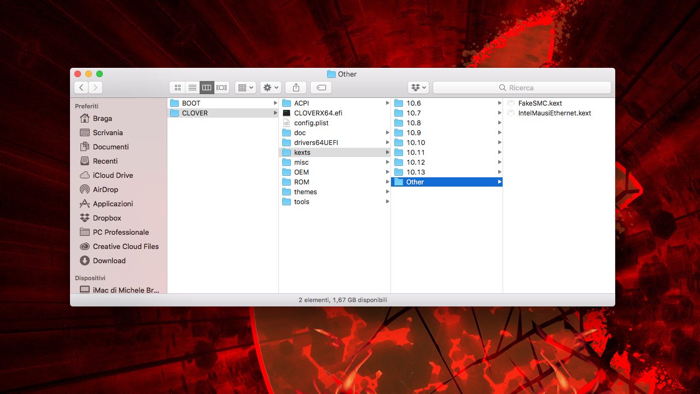Open the Arrange items dropdown

[246, 88]
